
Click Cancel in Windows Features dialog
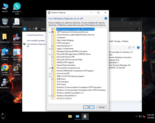101,107
